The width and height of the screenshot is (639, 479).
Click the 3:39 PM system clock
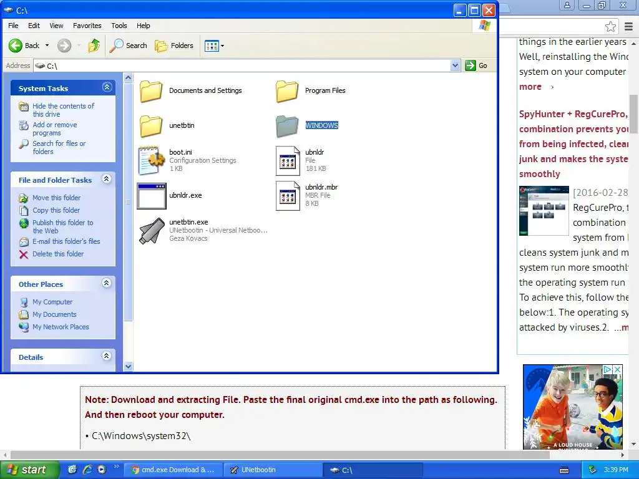pos(616,470)
